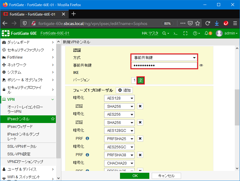The image size is (240, 181).
Task: Click the admin user avatar
Action: (219, 33)
